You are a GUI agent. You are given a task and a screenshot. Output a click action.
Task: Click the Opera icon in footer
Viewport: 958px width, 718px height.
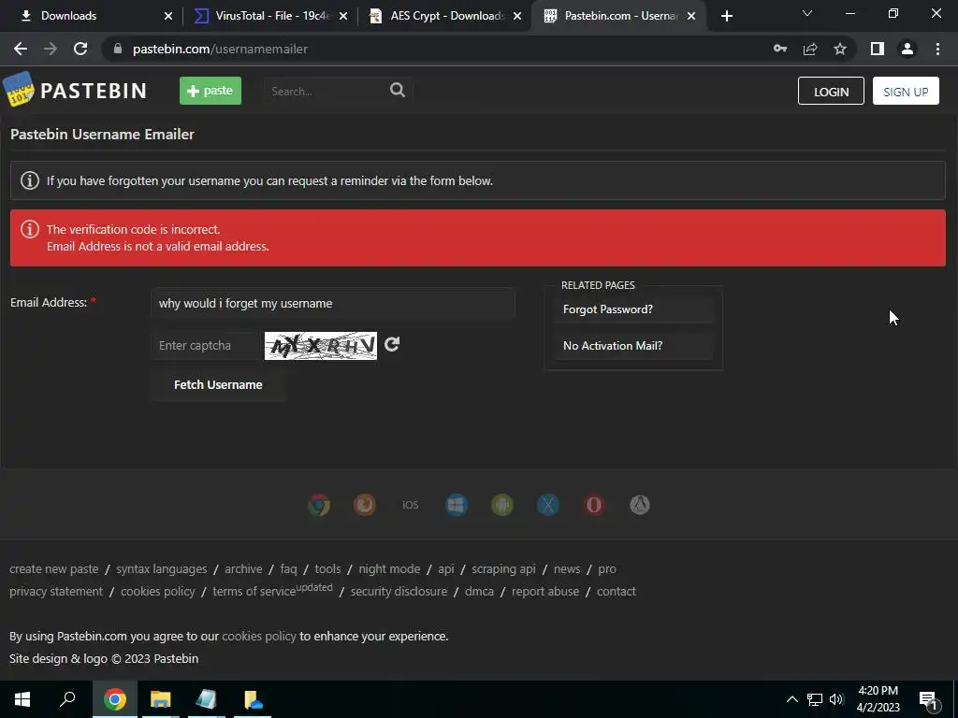[x=594, y=505]
